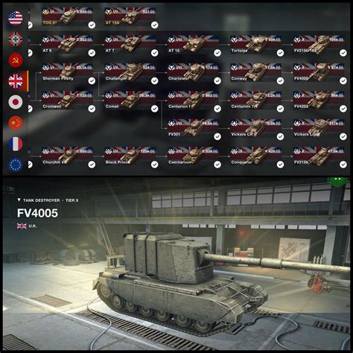Viewport: 353px width, 353px height.
Task: Switch to the UK nation flag
Action: click(16, 81)
